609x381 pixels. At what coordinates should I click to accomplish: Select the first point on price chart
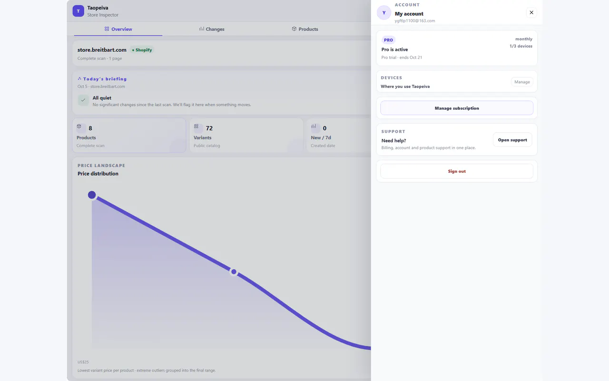point(92,195)
